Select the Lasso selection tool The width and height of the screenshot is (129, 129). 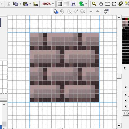pyautogui.click(x=121, y=4)
